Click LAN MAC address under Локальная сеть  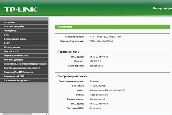tap(99, 57)
